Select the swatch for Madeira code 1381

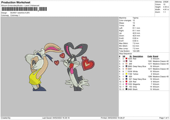[126, 61]
